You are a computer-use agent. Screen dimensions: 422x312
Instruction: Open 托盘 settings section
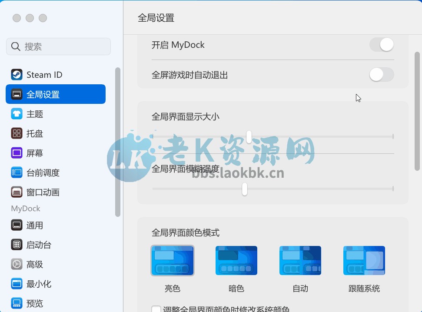pos(56,133)
